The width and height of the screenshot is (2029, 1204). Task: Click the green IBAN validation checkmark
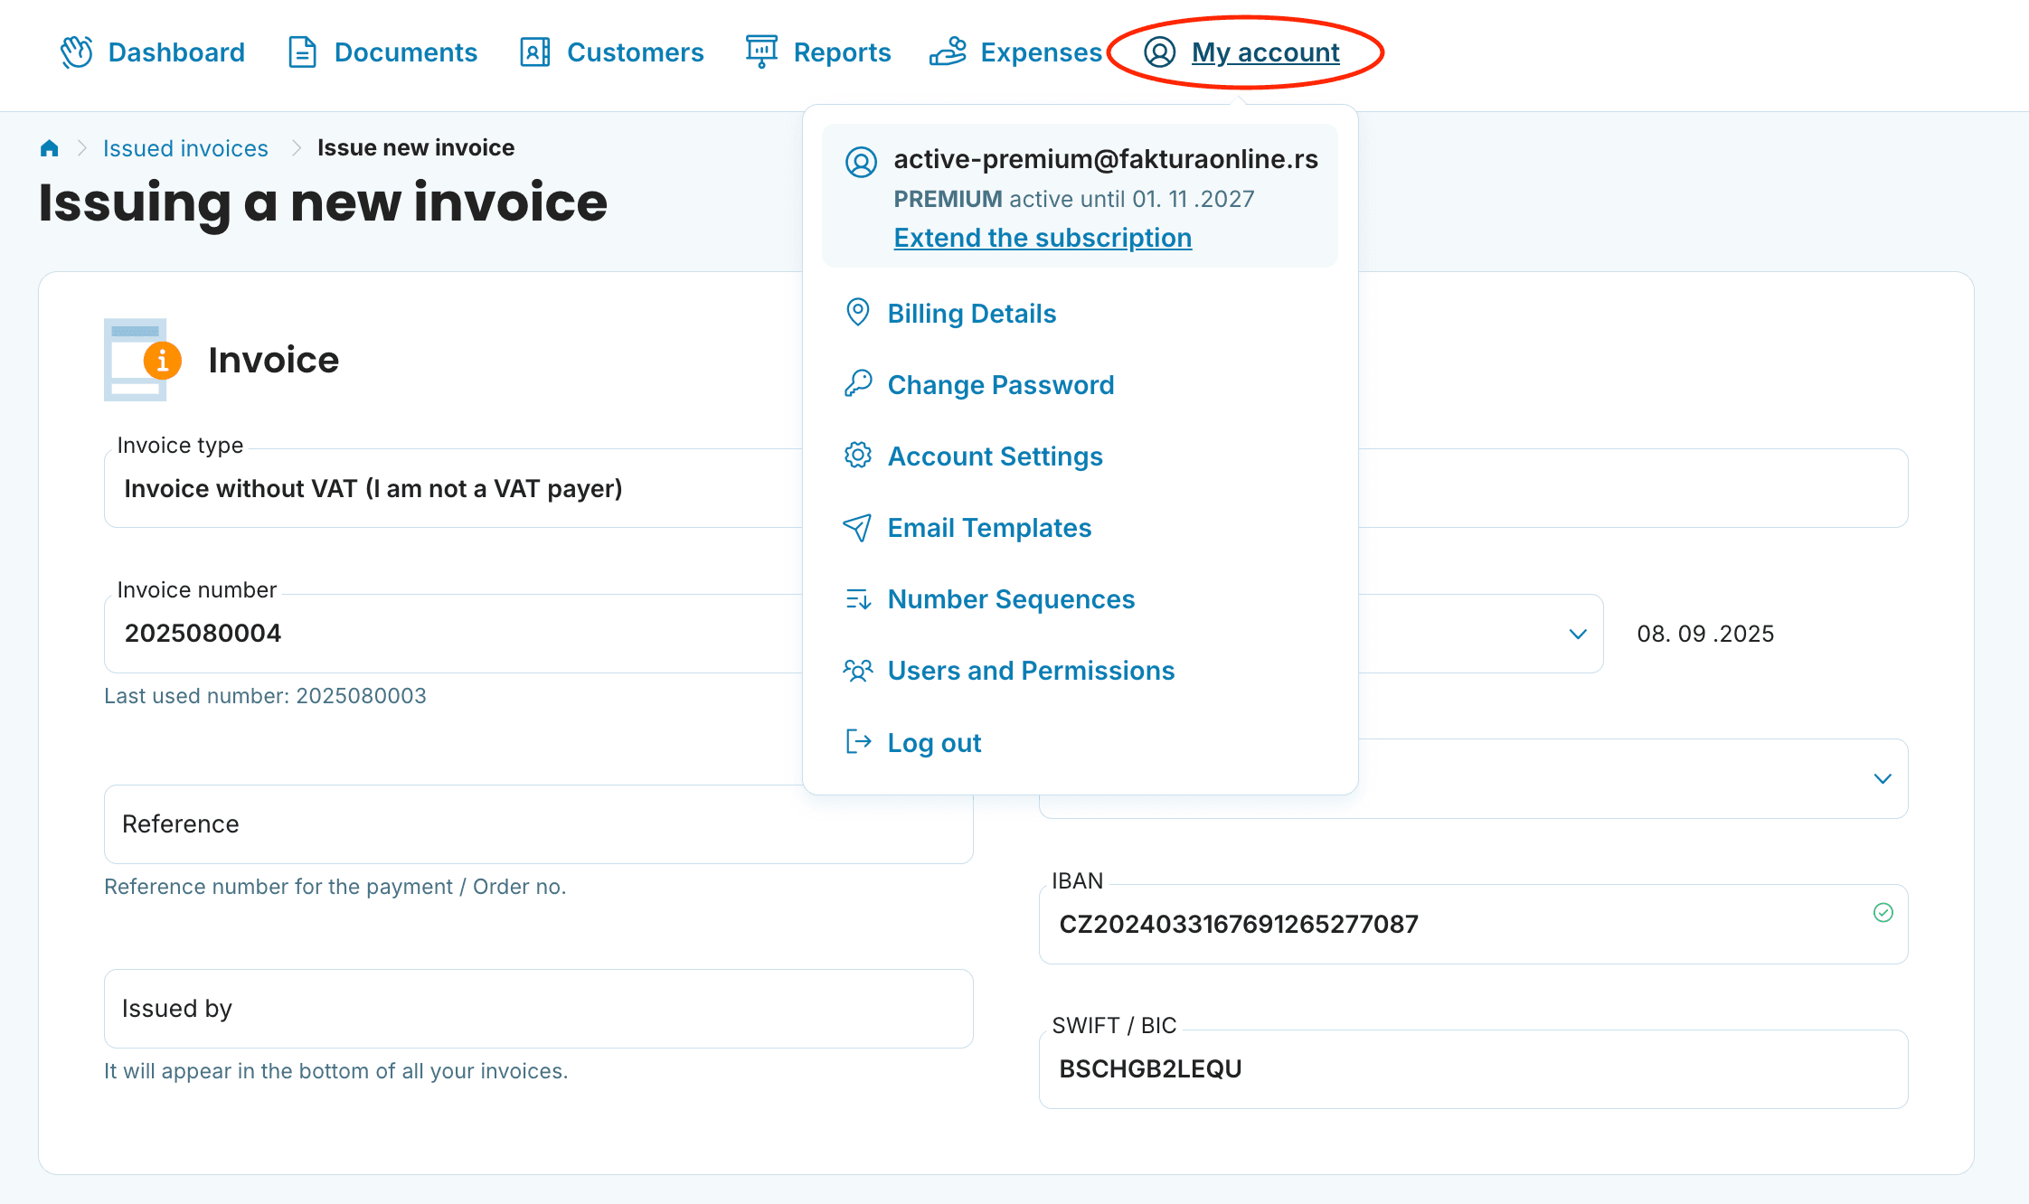pyautogui.click(x=1883, y=913)
